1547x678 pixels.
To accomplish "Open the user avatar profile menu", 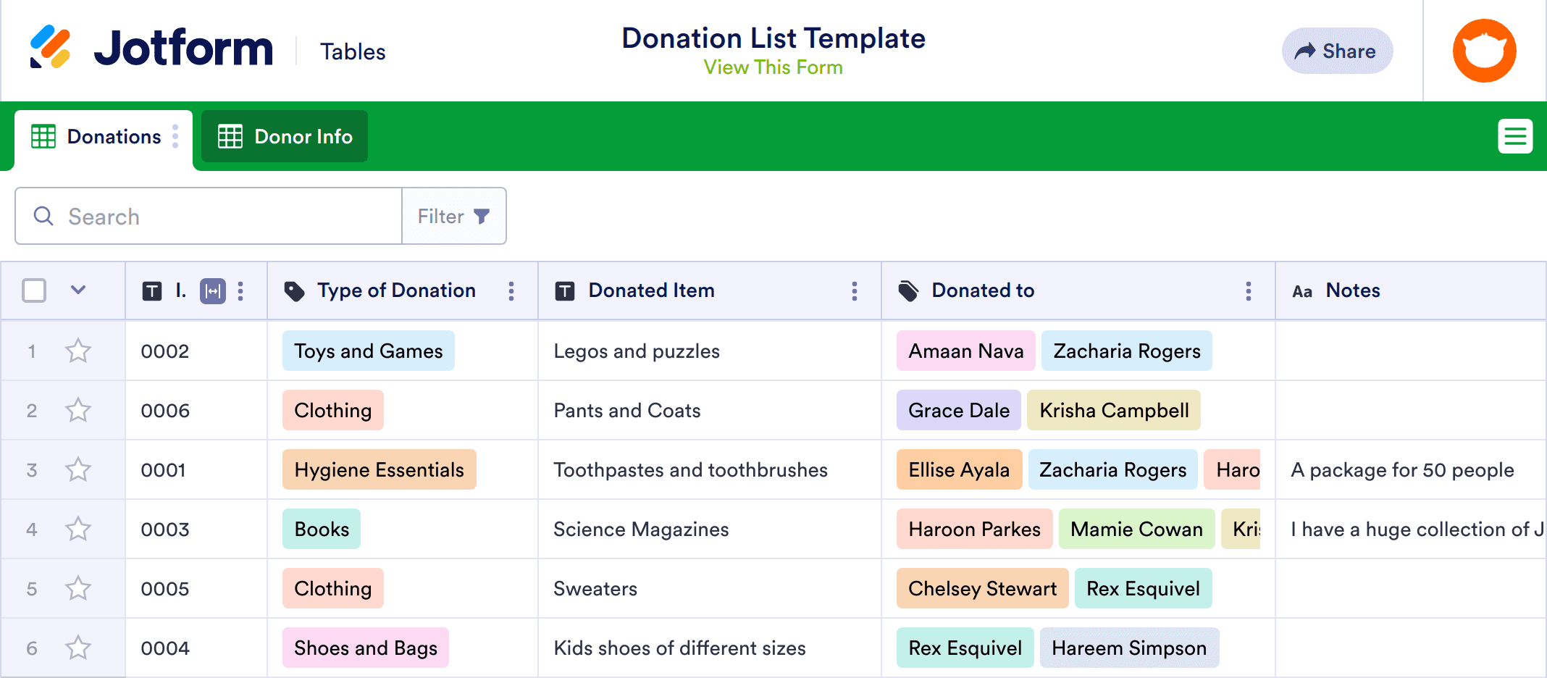I will coord(1484,51).
